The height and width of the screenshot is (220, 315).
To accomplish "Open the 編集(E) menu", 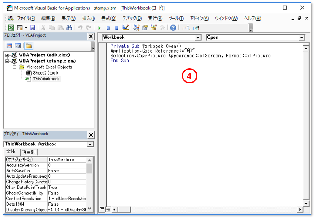I will pyautogui.click(x=48, y=19).
